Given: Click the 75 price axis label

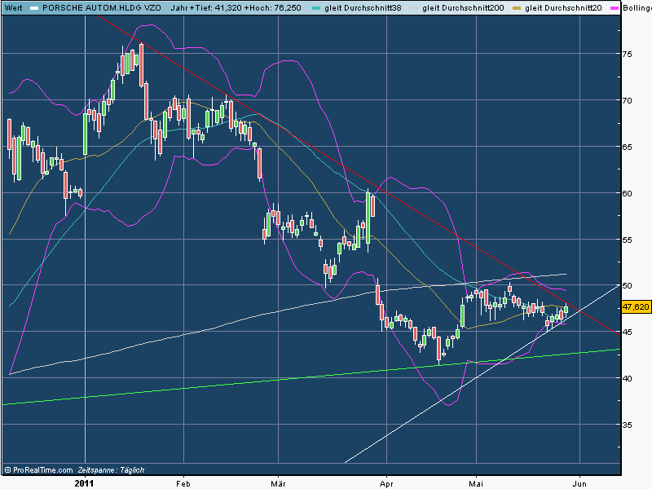Looking at the screenshot, I should click(627, 54).
